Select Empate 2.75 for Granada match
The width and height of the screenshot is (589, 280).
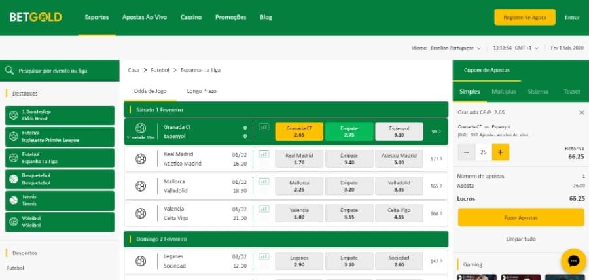click(x=349, y=131)
